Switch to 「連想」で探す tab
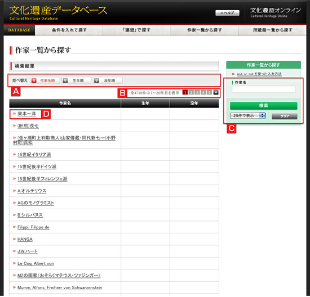The height and width of the screenshot is (297, 310). [136, 30]
